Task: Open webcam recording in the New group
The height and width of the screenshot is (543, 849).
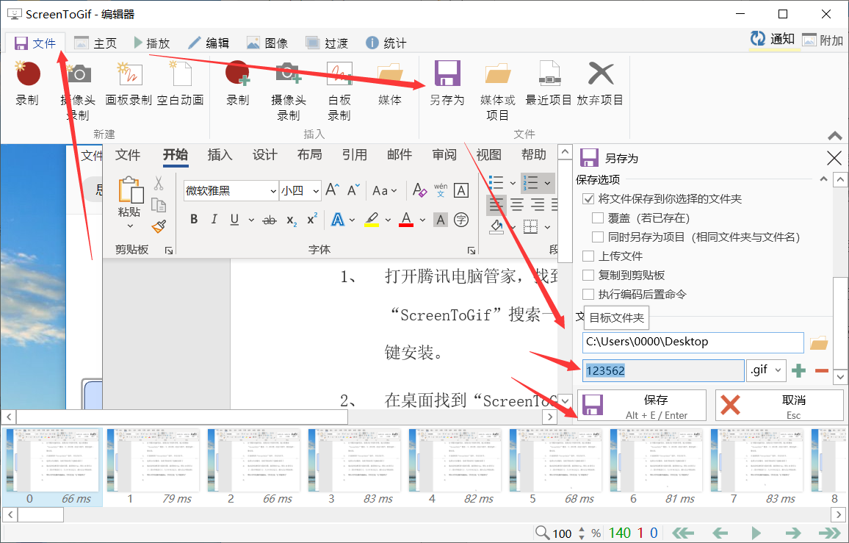Action: click(x=78, y=91)
